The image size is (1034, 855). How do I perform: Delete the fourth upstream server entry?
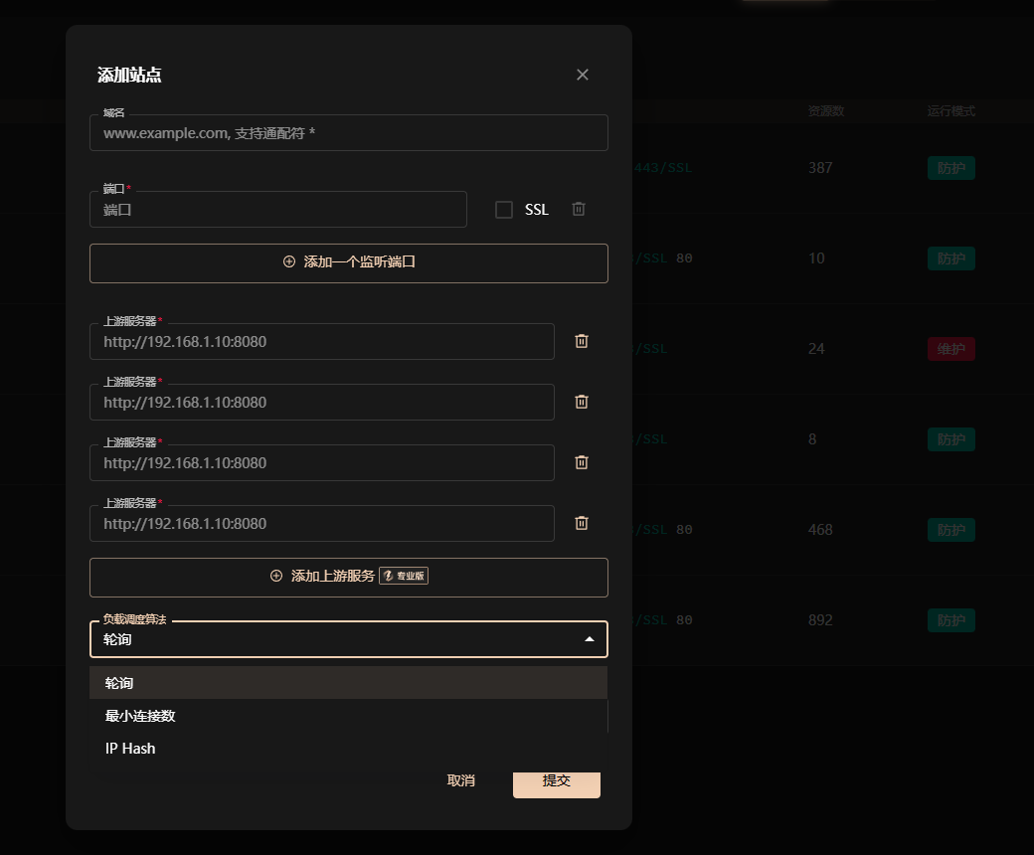581,523
